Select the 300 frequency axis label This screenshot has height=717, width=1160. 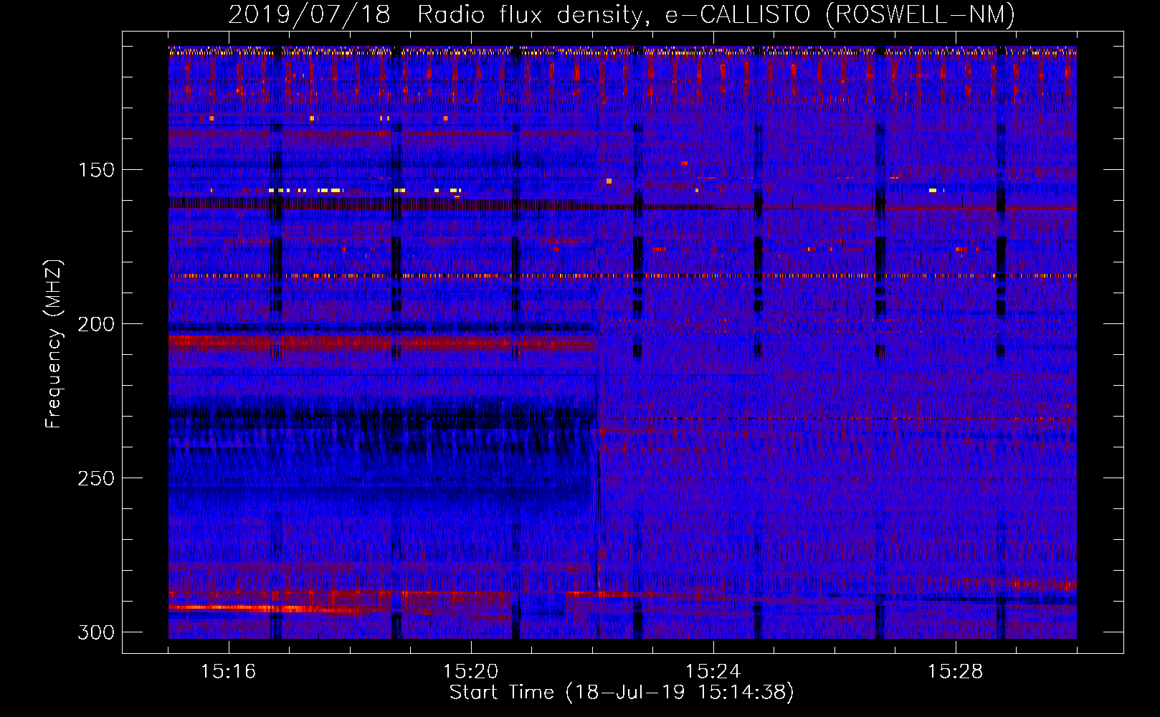click(96, 632)
